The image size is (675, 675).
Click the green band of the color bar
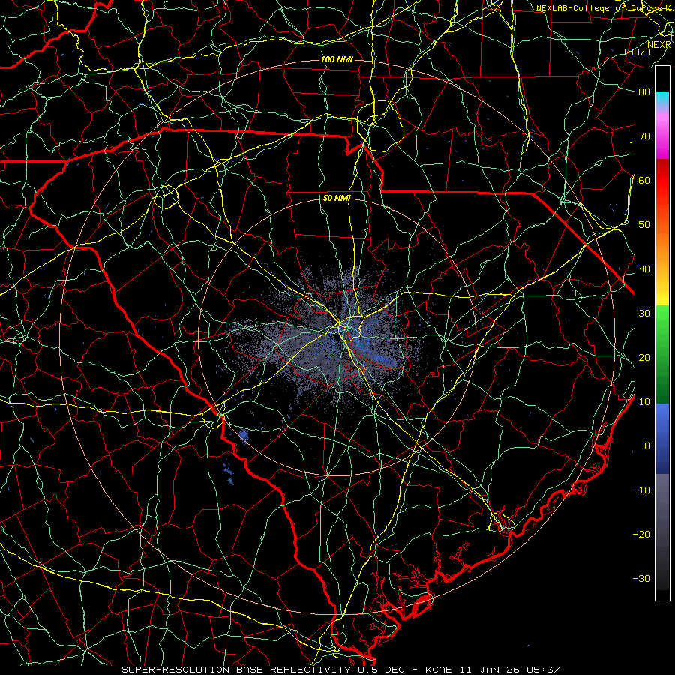(x=662, y=354)
